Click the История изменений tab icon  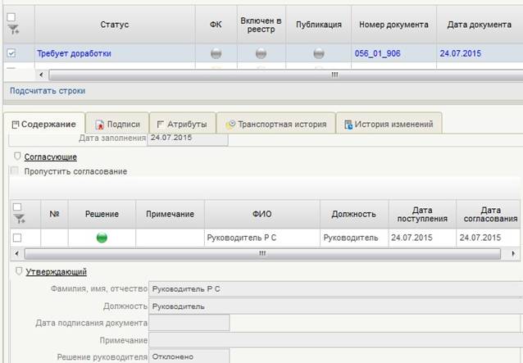(x=349, y=125)
